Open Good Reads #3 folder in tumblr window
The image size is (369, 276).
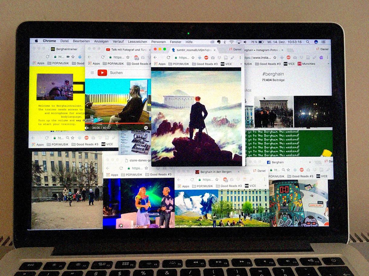204,64
